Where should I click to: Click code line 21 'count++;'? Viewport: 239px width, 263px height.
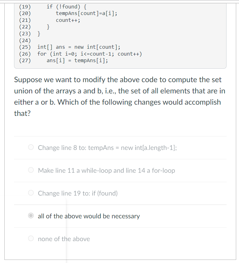coord(68,20)
